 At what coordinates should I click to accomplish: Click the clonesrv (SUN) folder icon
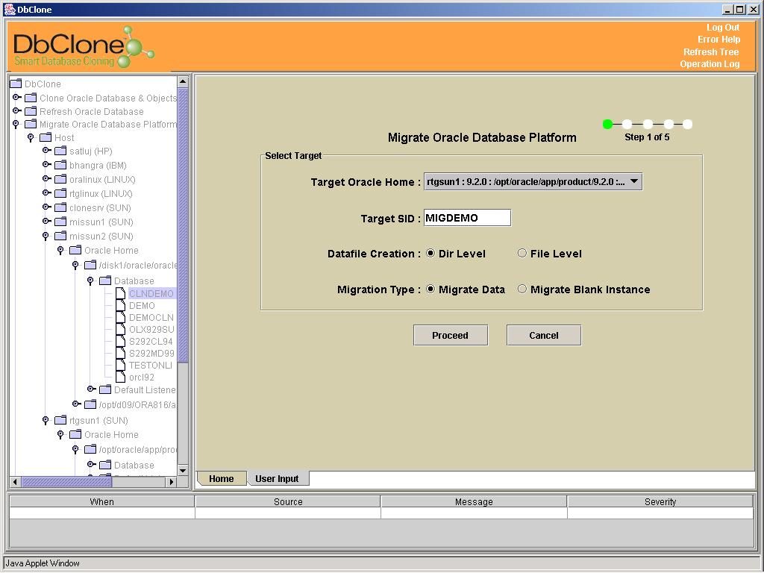[x=60, y=207]
